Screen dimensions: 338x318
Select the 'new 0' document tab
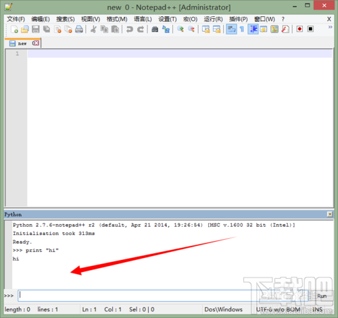pyautogui.click(x=22, y=43)
